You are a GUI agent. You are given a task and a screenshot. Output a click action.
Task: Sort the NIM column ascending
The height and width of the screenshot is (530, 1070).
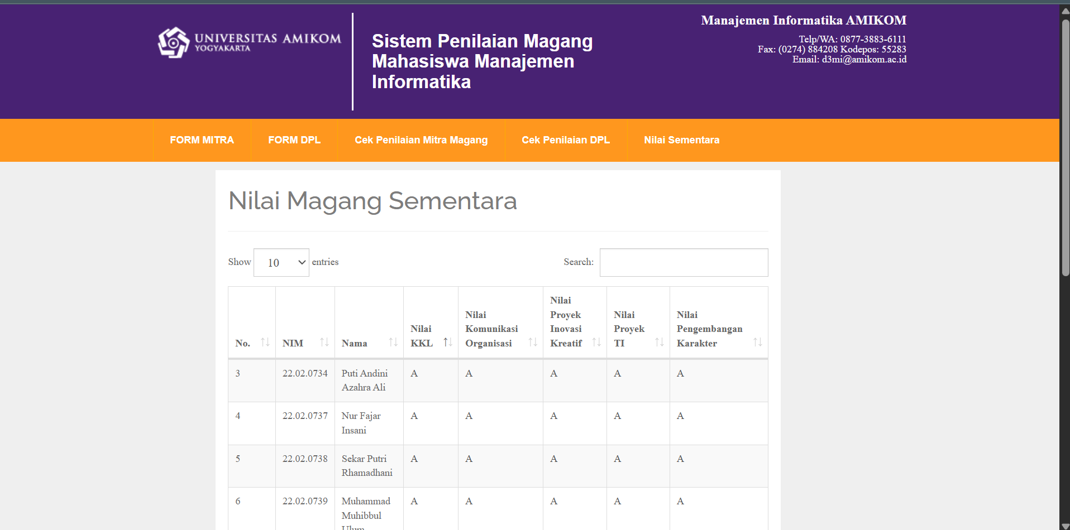(x=324, y=342)
